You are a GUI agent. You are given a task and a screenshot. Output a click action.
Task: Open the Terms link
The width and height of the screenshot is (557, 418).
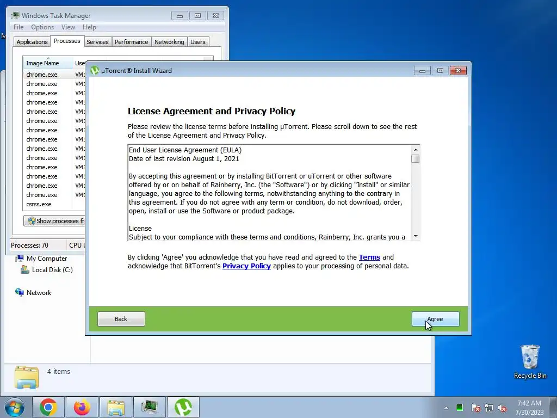point(369,257)
